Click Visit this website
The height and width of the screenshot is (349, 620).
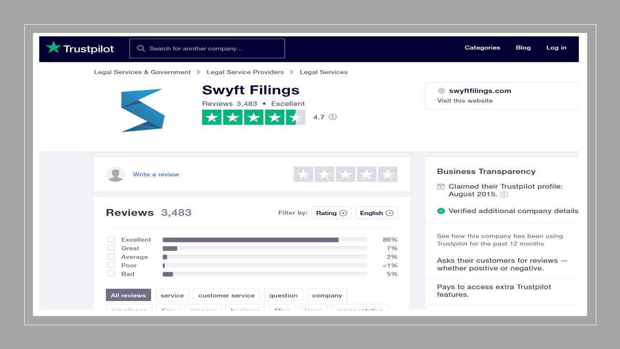465,101
